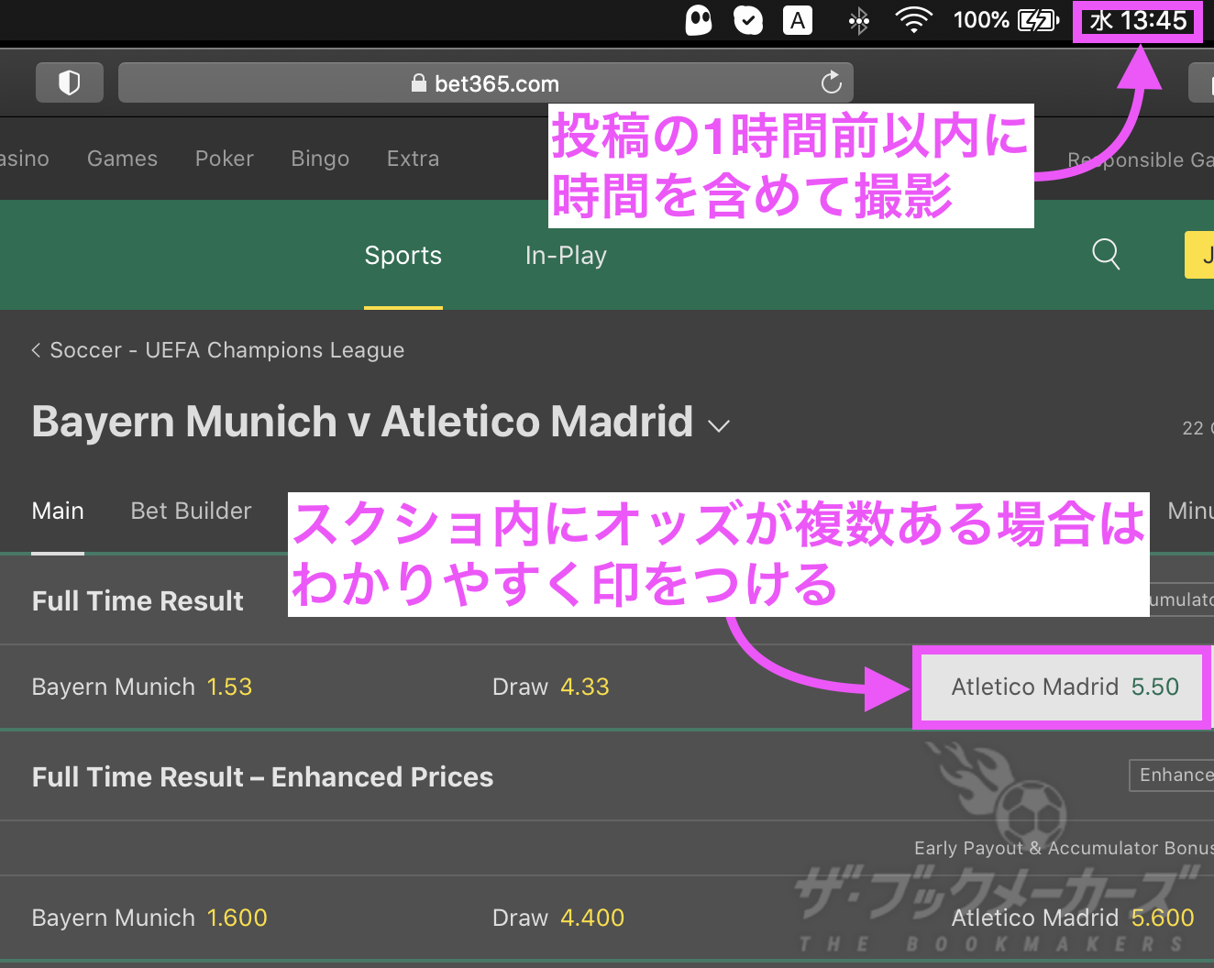Image resolution: width=1214 pixels, height=968 pixels.
Task: Click the checkmark app menu bar icon
Action: (x=748, y=20)
